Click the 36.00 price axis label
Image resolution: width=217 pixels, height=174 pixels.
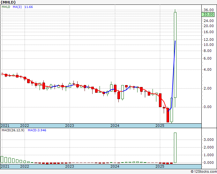[209, 10]
